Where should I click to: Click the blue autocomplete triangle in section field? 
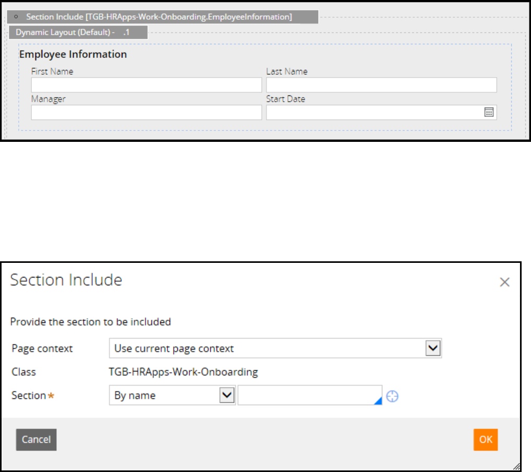(x=378, y=400)
